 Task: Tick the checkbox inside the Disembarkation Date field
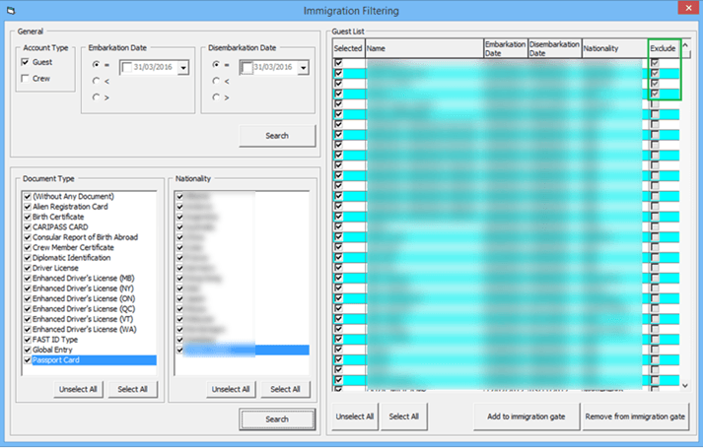click(x=247, y=68)
